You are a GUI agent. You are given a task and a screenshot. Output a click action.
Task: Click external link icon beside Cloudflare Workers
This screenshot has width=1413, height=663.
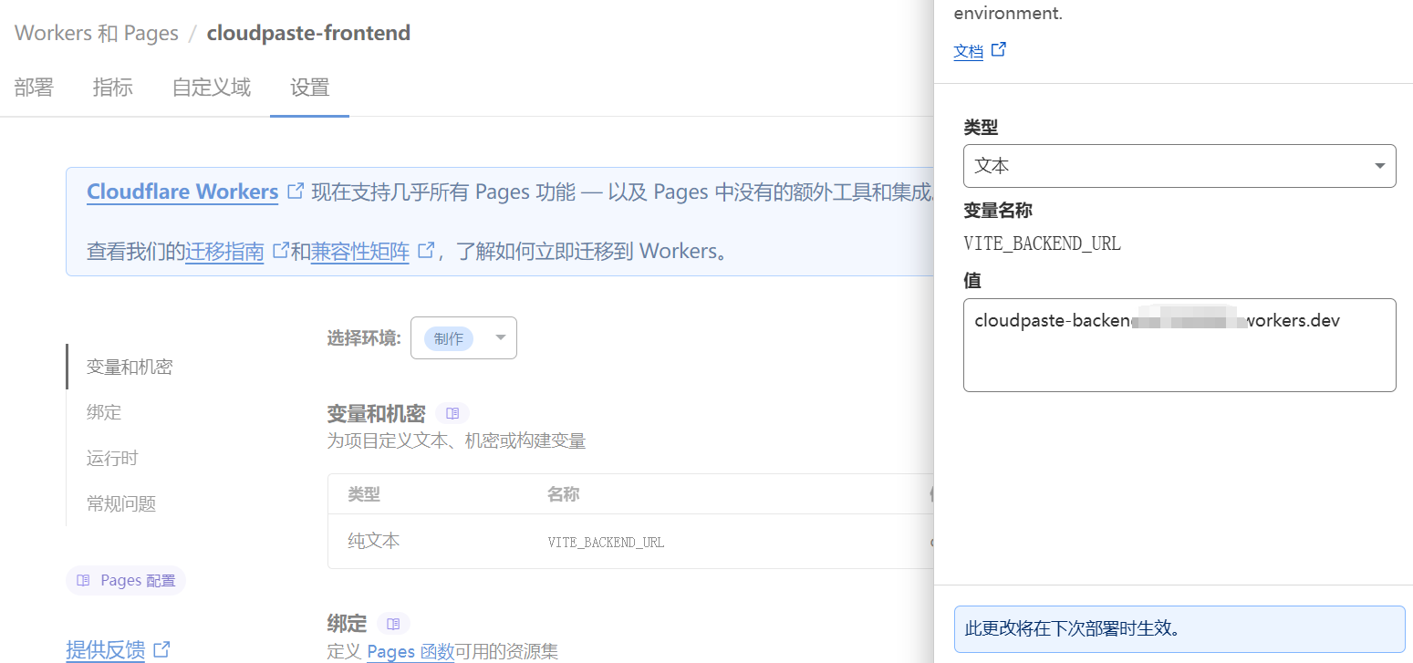[296, 192]
